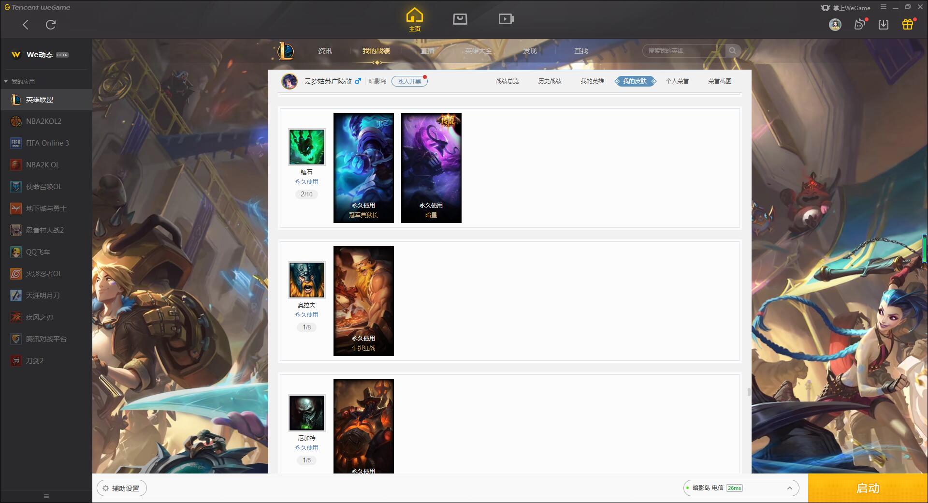The height and width of the screenshot is (503, 928).
Task: Select NBA2K OL in the sidebar
Action: tap(46, 165)
